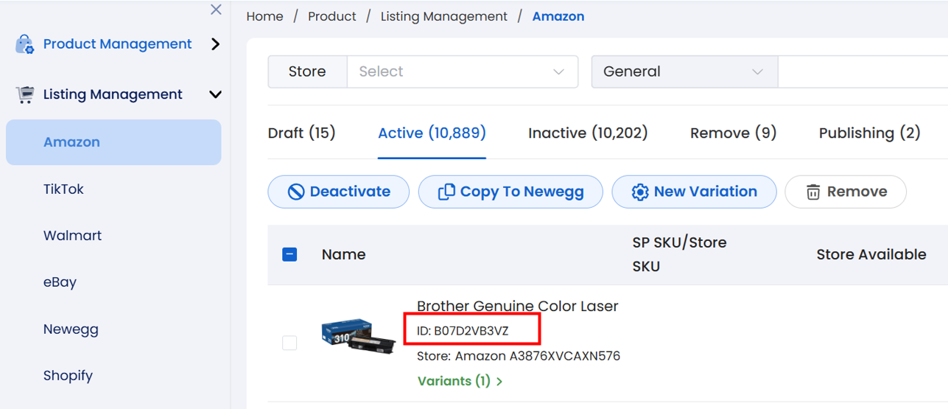Image resolution: width=948 pixels, height=409 pixels.
Task: Close the sidebar with the X icon
Action: pyautogui.click(x=216, y=10)
